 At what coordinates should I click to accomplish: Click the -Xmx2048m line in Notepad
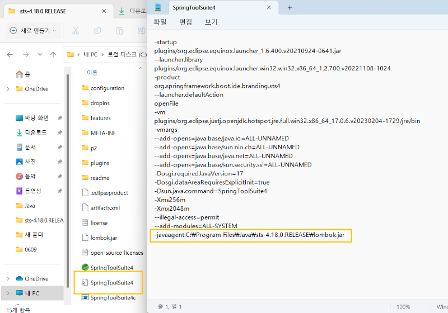(172, 208)
